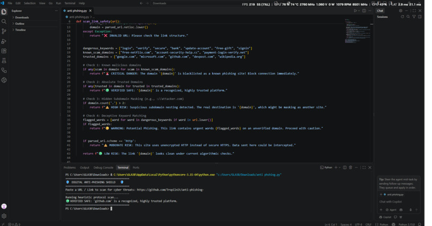Open the Explorer view in activity bar
The height and width of the screenshot is (226, 432).
coord(4,12)
